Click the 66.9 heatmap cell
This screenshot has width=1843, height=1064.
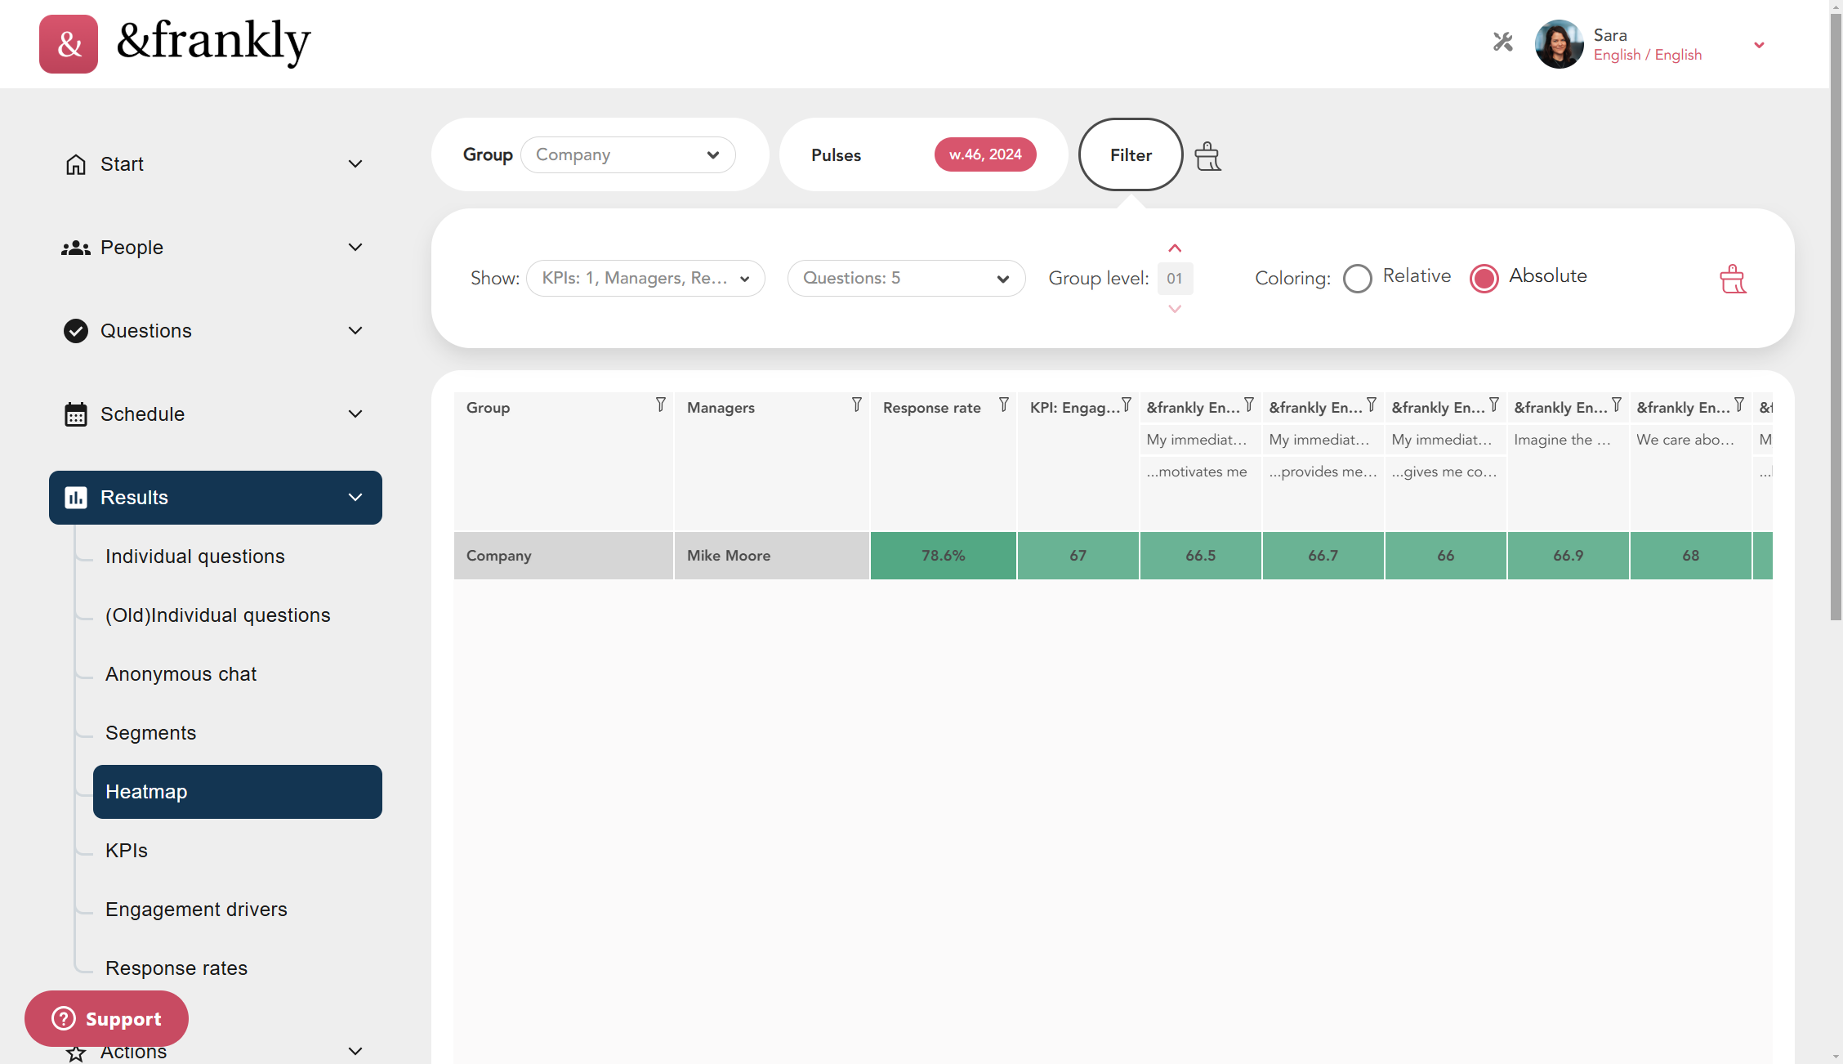click(1569, 556)
